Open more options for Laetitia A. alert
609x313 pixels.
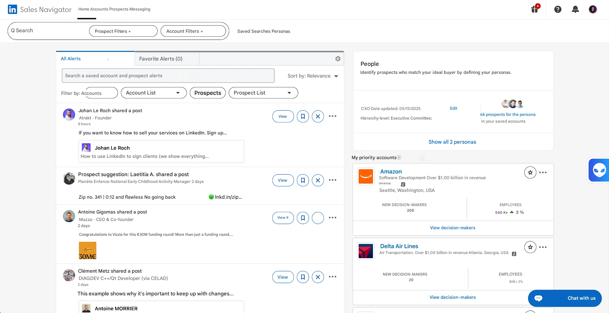pyautogui.click(x=332, y=180)
